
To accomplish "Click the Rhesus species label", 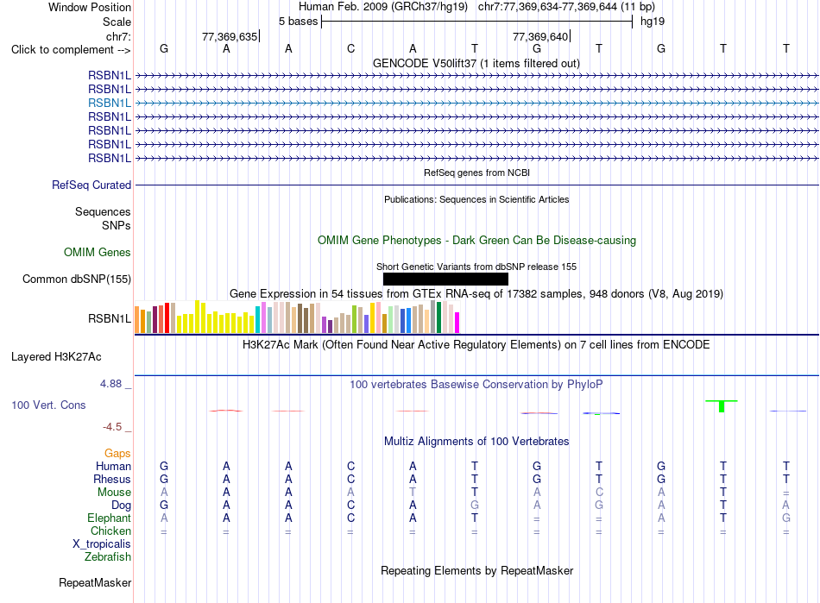I will pyautogui.click(x=112, y=479).
